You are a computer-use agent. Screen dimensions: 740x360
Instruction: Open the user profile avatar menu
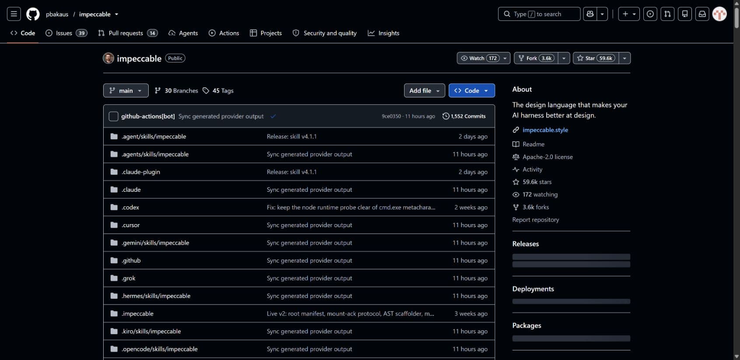coord(719,14)
